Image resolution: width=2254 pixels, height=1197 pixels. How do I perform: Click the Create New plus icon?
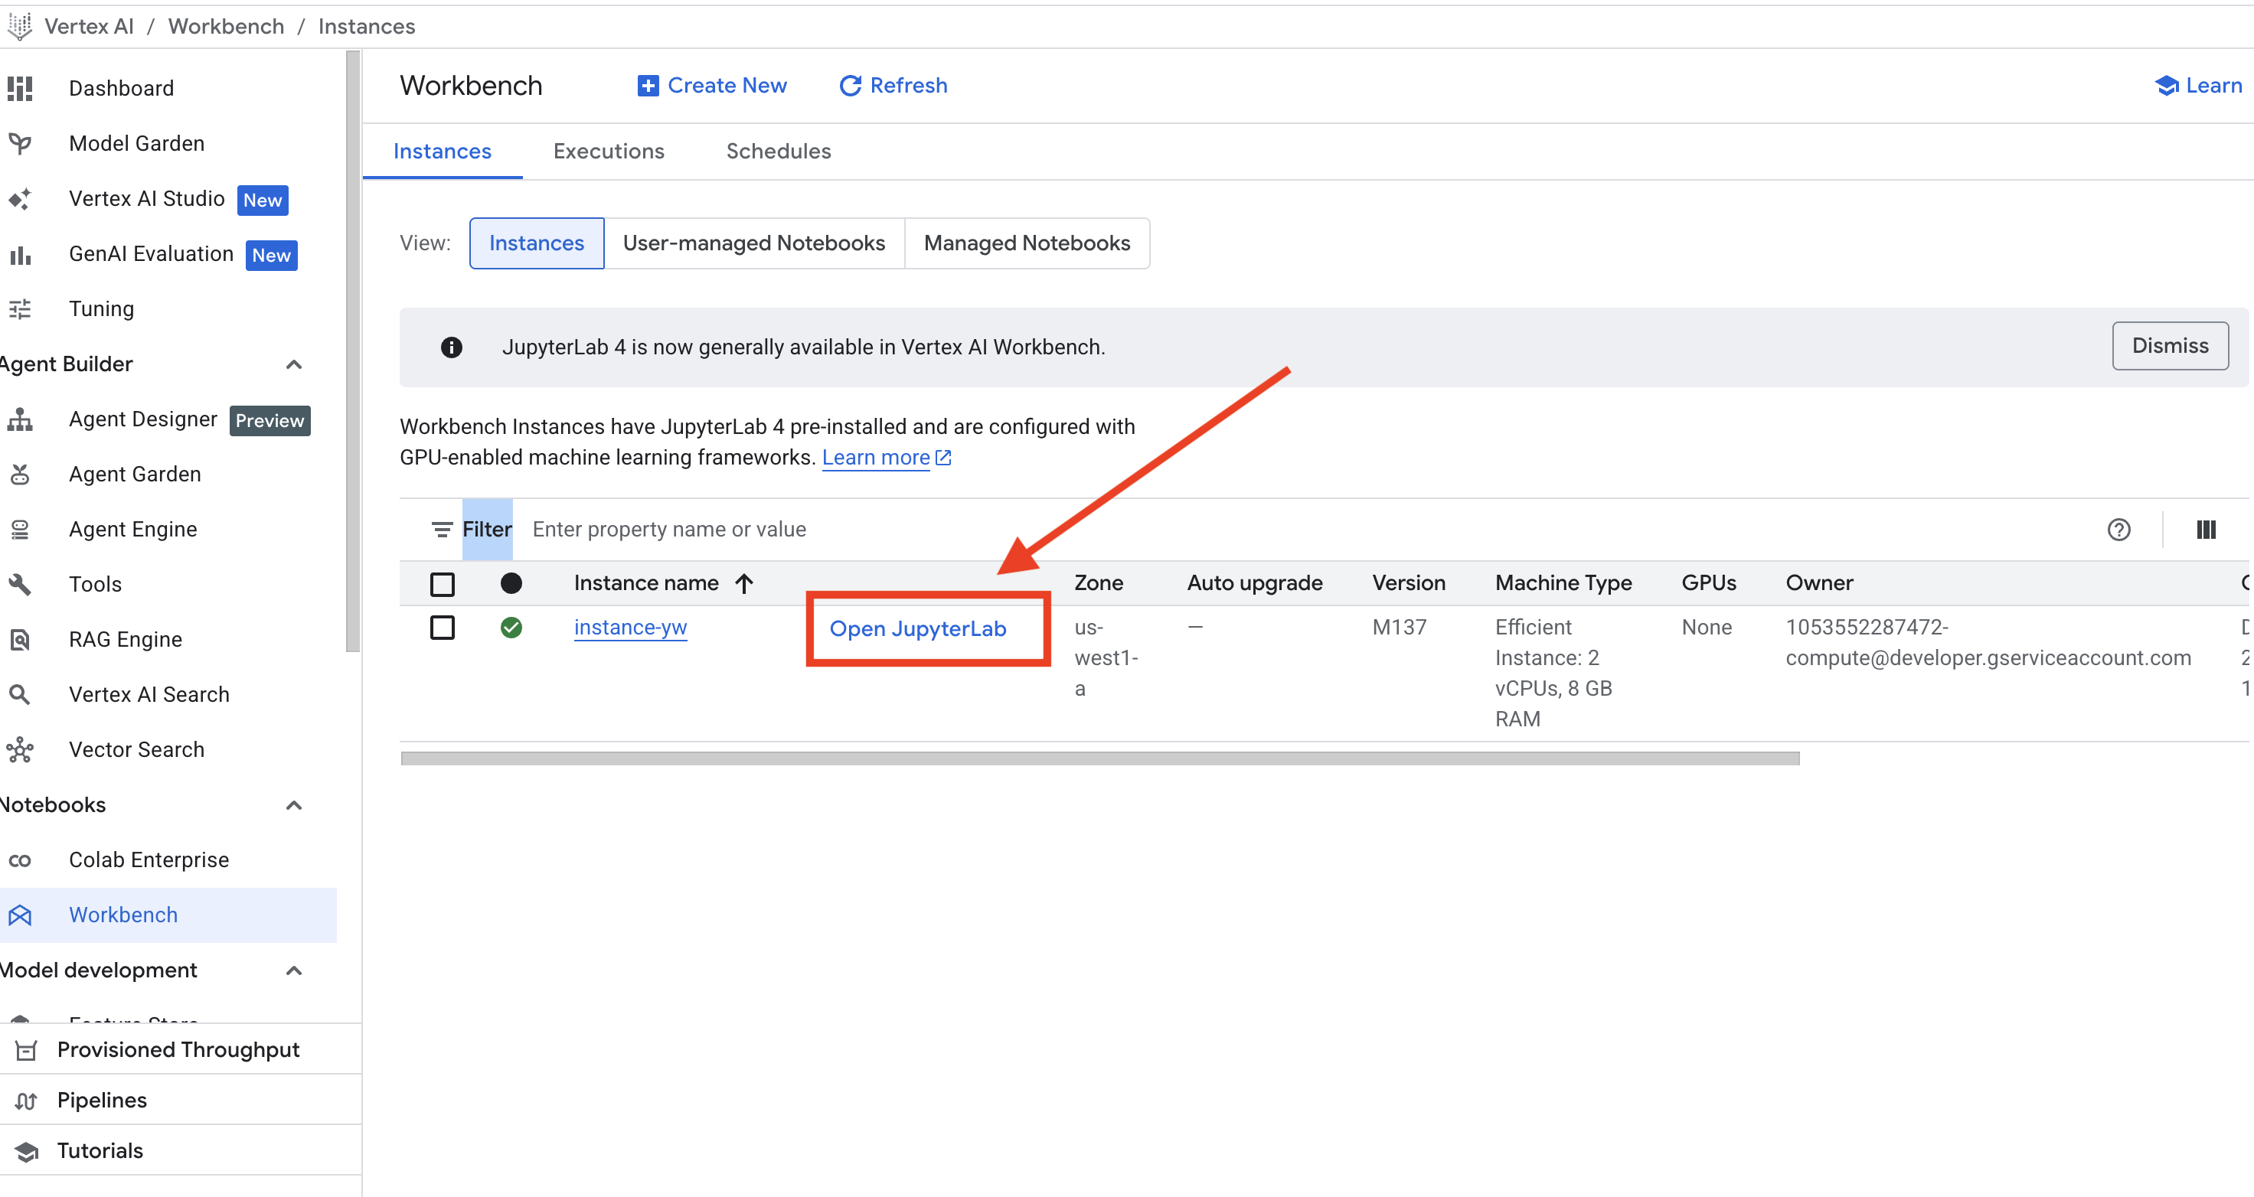648,86
